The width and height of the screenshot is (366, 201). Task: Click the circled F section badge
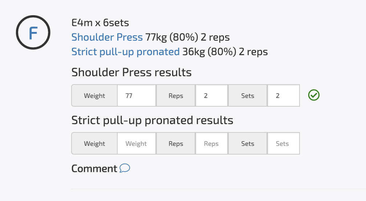33,32
